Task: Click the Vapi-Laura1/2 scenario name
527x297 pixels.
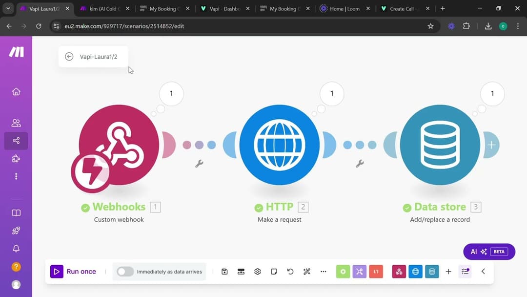Action: click(x=99, y=57)
